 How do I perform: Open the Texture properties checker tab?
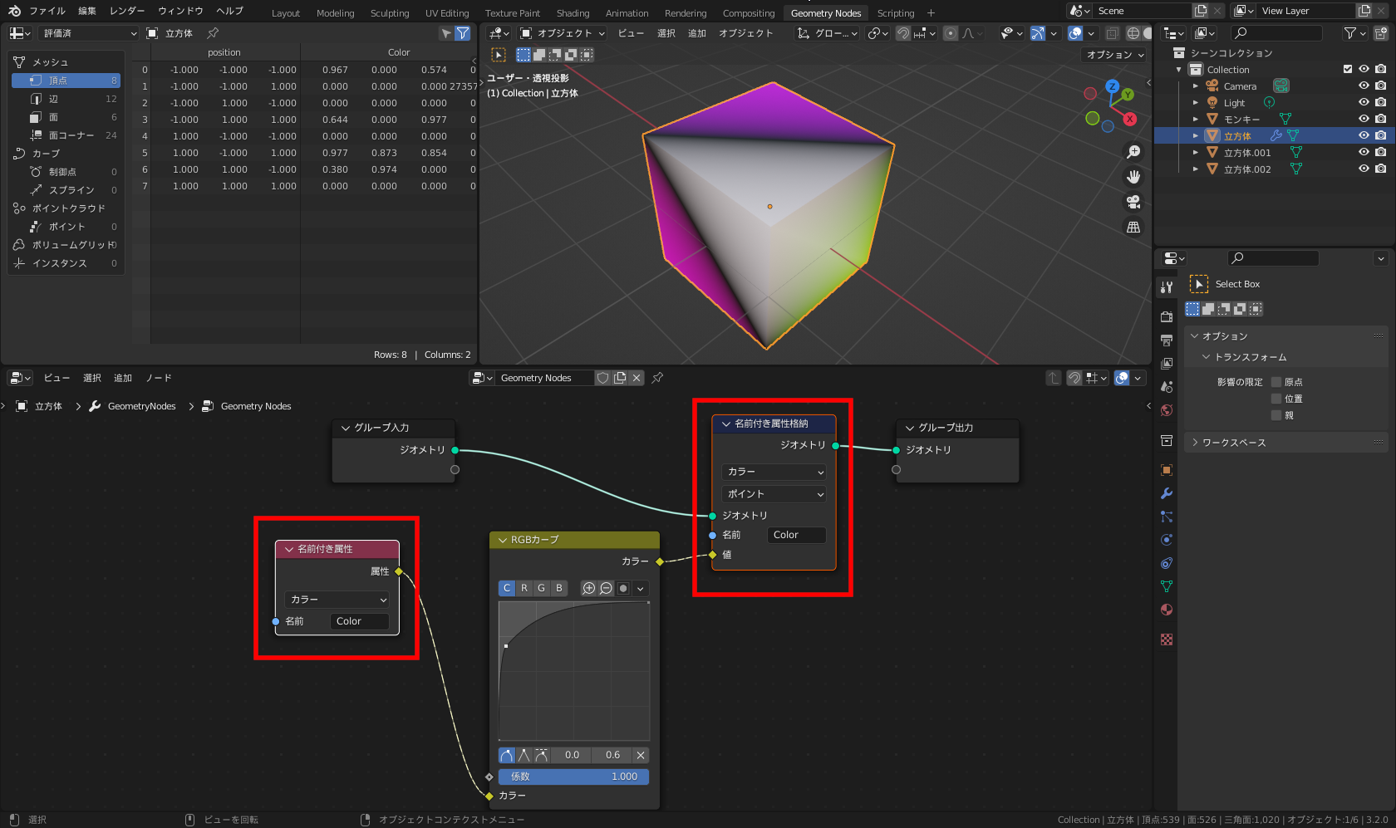point(1167,639)
